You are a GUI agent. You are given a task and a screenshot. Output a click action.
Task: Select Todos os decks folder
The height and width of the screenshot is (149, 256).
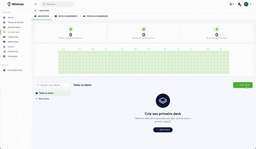(53, 93)
